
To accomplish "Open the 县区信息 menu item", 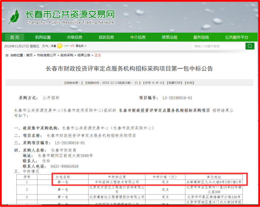I will (x=106, y=37).
